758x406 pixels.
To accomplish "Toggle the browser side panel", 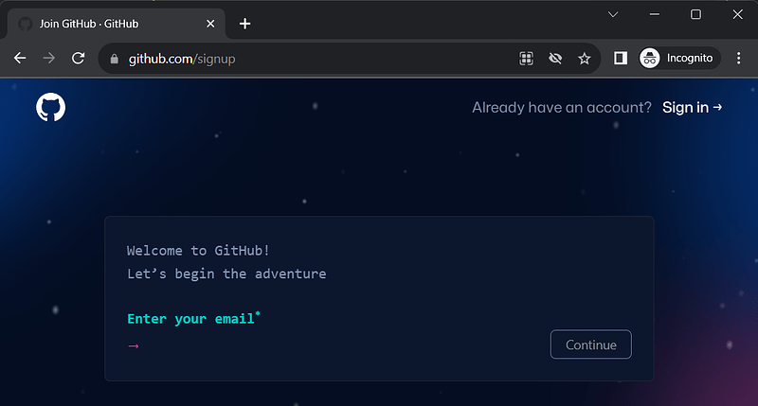I will [x=621, y=59].
